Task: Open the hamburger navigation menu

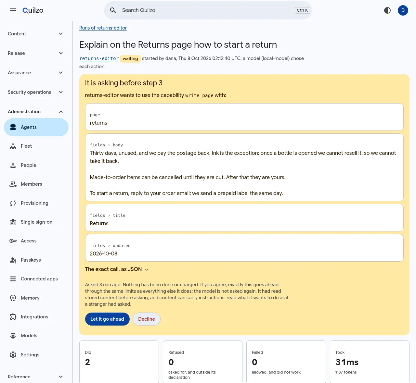Action: pyautogui.click(x=13, y=10)
